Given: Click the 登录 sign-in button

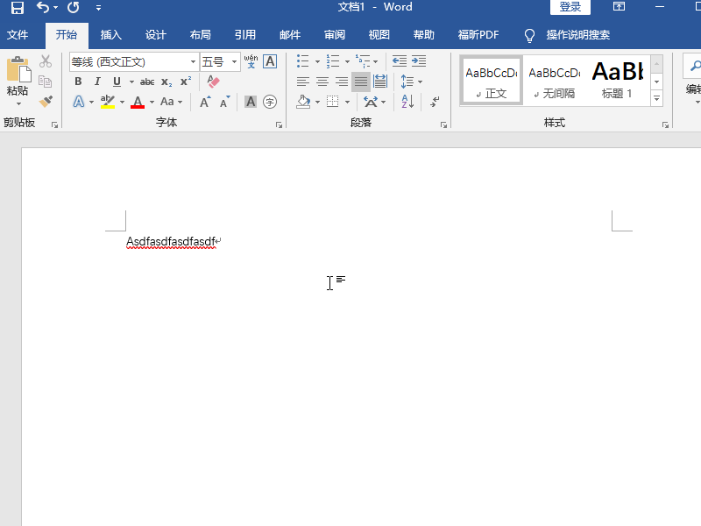Looking at the screenshot, I should pyautogui.click(x=570, y=7).
